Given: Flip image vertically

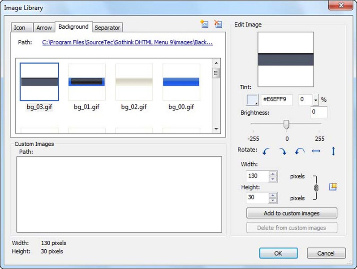Looking at the screenshot, I should point(333,151).
